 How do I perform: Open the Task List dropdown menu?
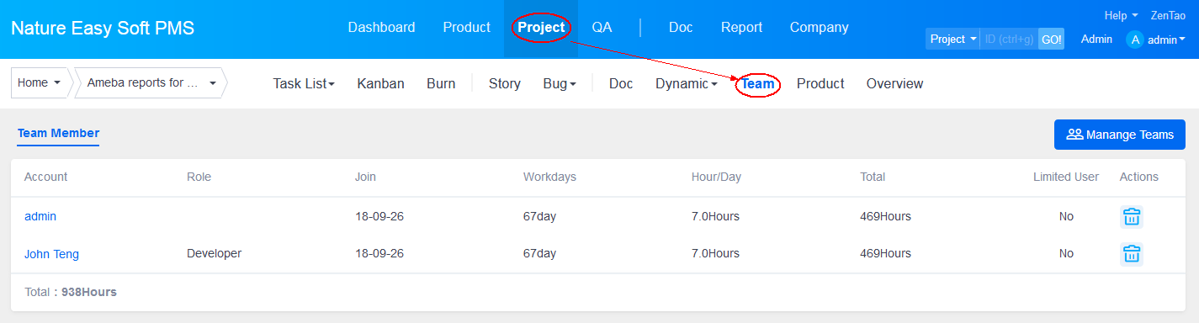[x=304, y=84]
